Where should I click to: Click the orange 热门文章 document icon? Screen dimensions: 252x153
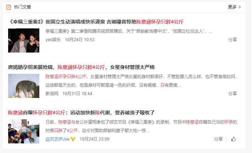coord(9,7)
